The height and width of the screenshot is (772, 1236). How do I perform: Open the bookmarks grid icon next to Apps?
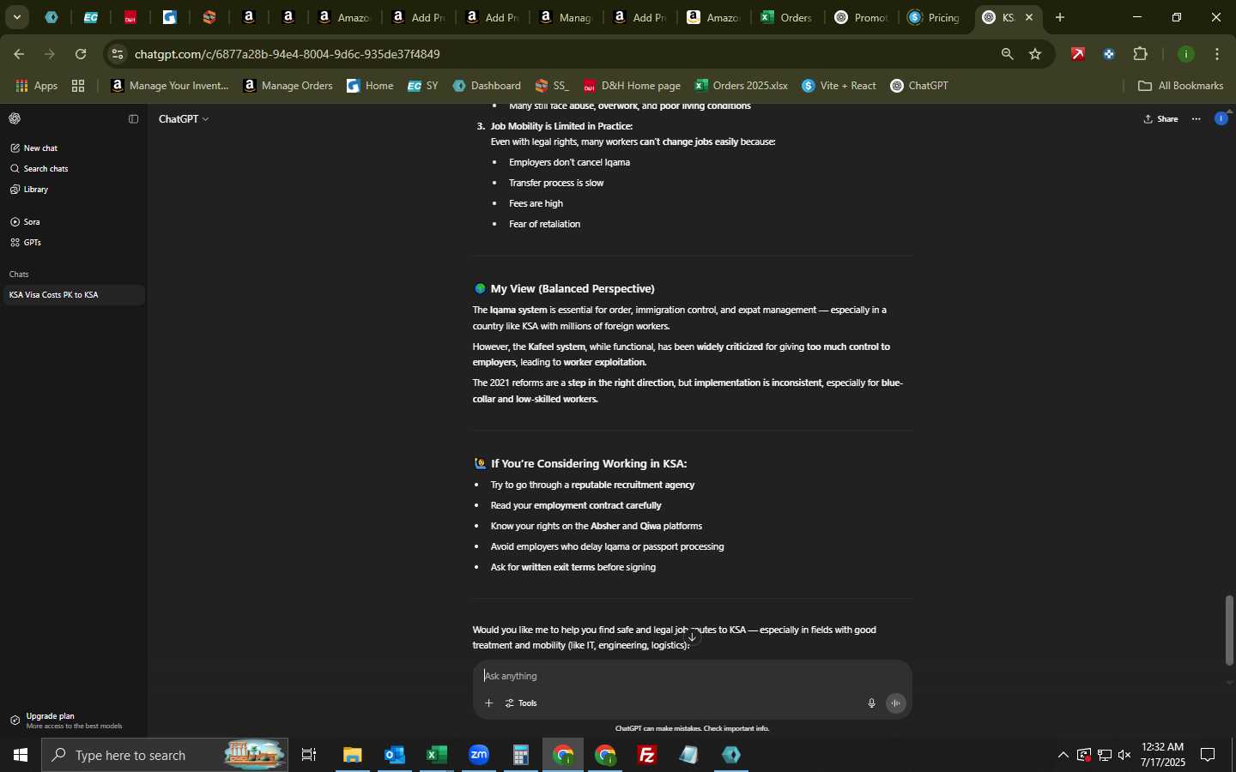[x=78, y=86]
